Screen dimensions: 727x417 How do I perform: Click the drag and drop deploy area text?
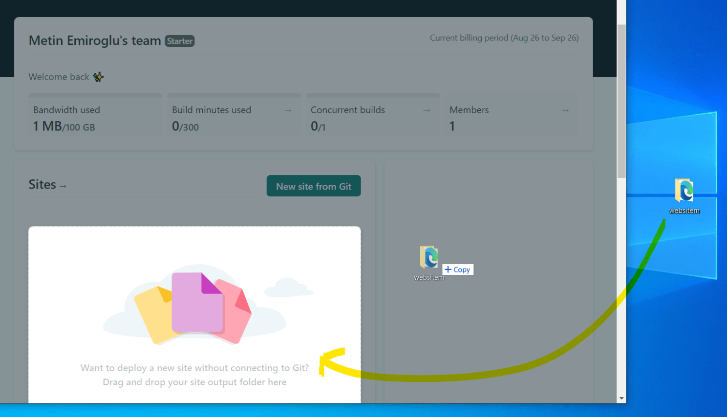pyautogui.click(x=194, y=375)
